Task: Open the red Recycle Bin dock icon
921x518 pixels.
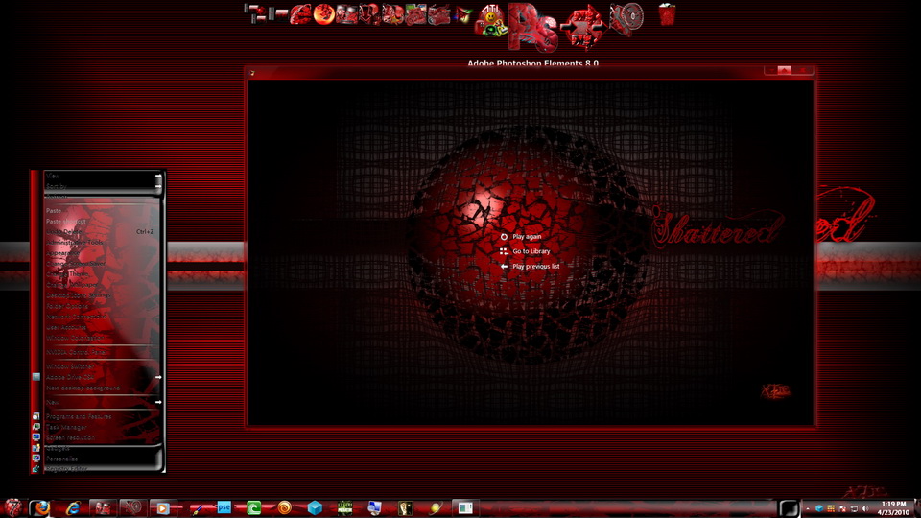Action: [667, 14]
